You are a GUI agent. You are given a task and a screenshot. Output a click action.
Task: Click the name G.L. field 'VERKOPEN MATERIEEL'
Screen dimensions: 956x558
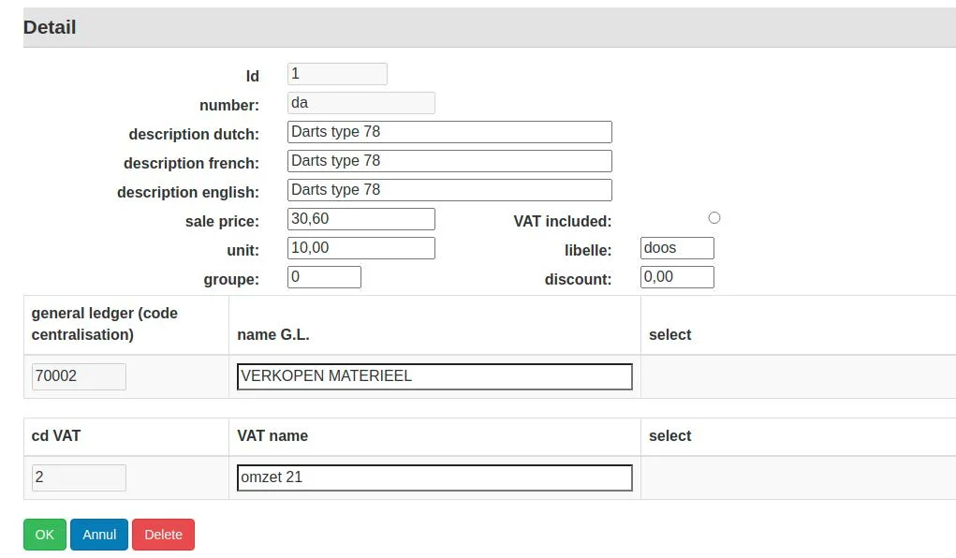tap(434, 376)
